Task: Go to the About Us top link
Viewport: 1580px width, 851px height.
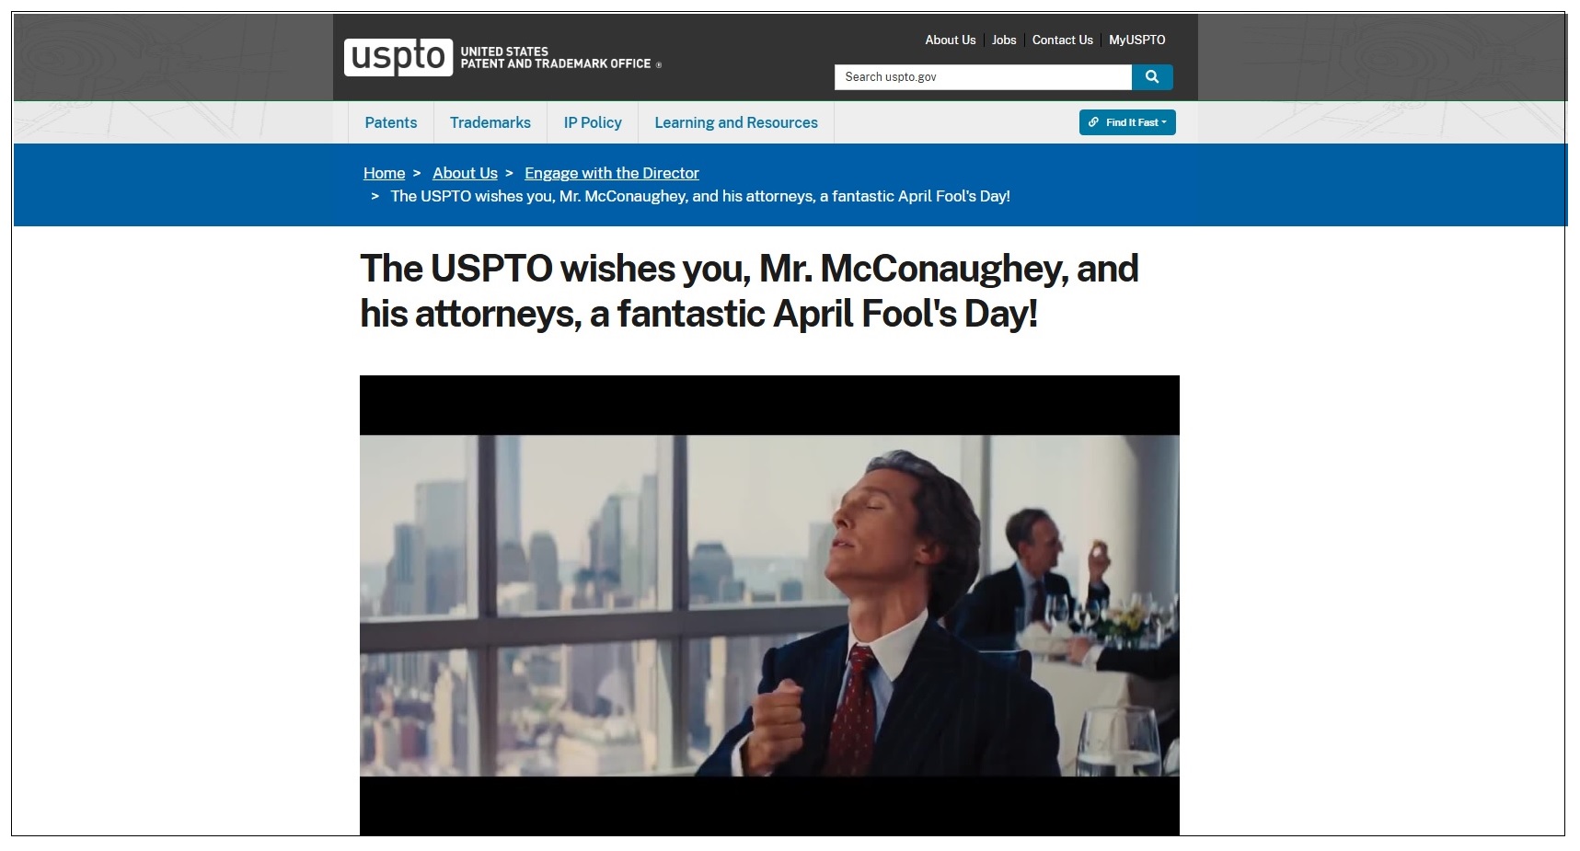Action: [x=950, y=40]
